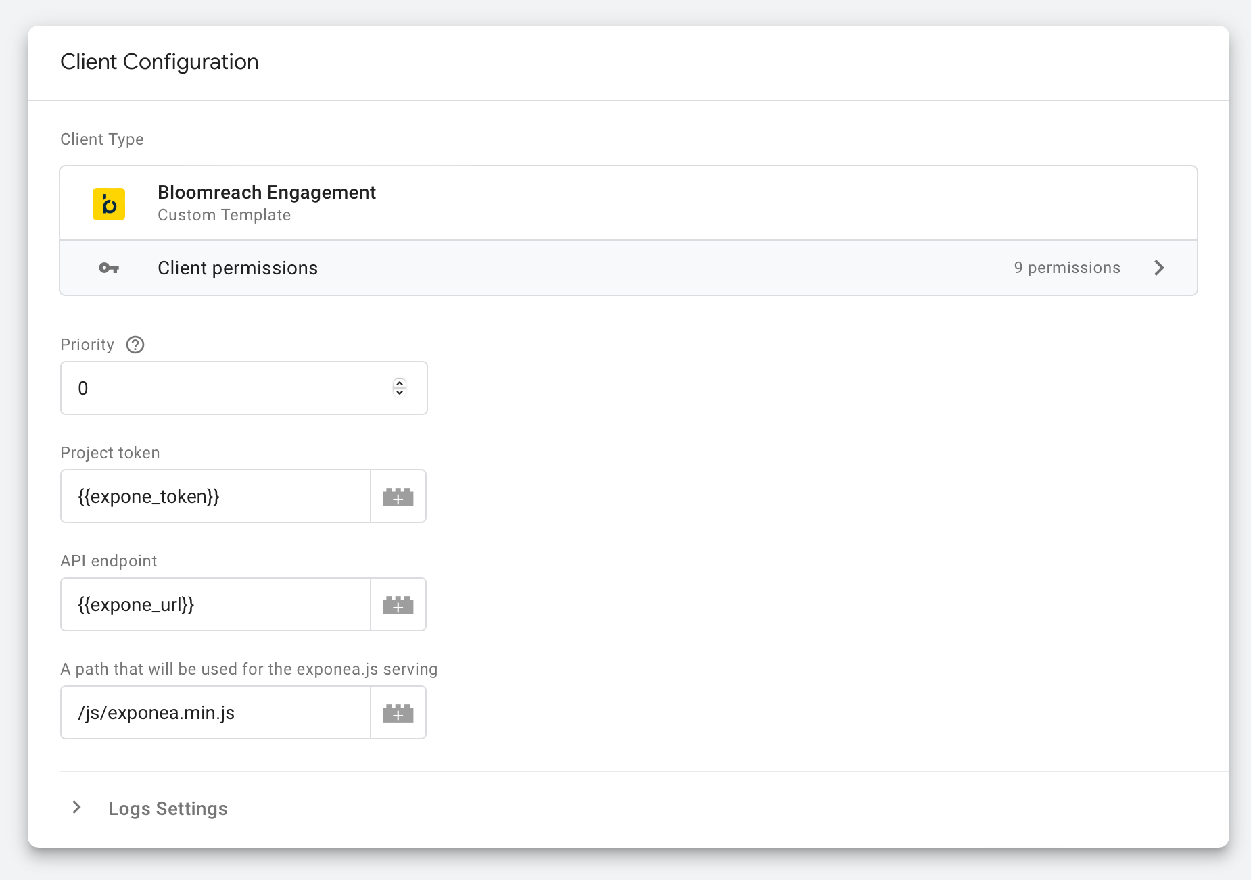Select the Bloomreach Engagement client type row
Screen dimensions: 1251x880
coord(629,203)
